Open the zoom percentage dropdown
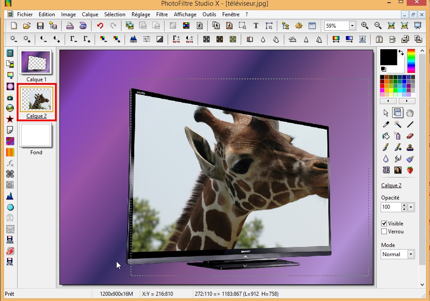 352,26
